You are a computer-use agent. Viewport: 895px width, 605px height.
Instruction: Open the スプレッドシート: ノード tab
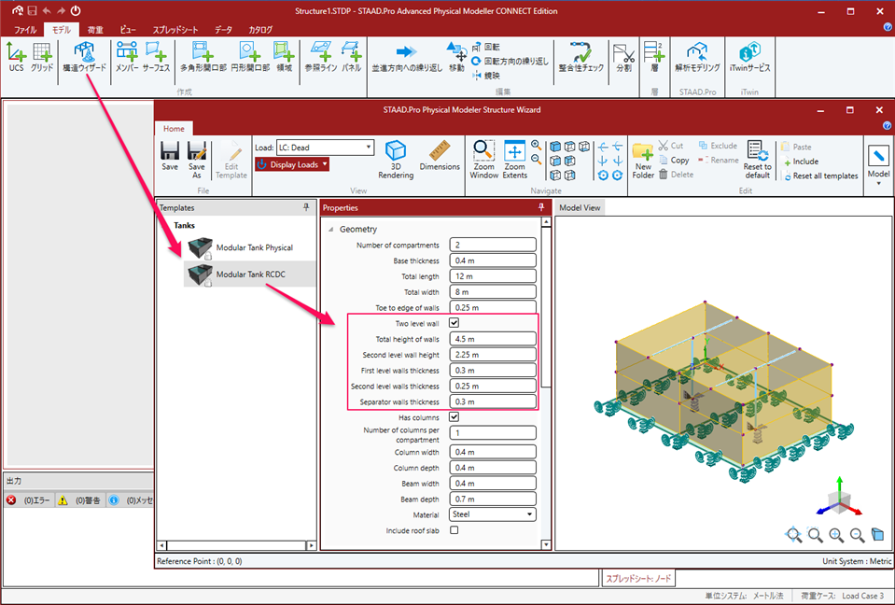pos(638,578)
